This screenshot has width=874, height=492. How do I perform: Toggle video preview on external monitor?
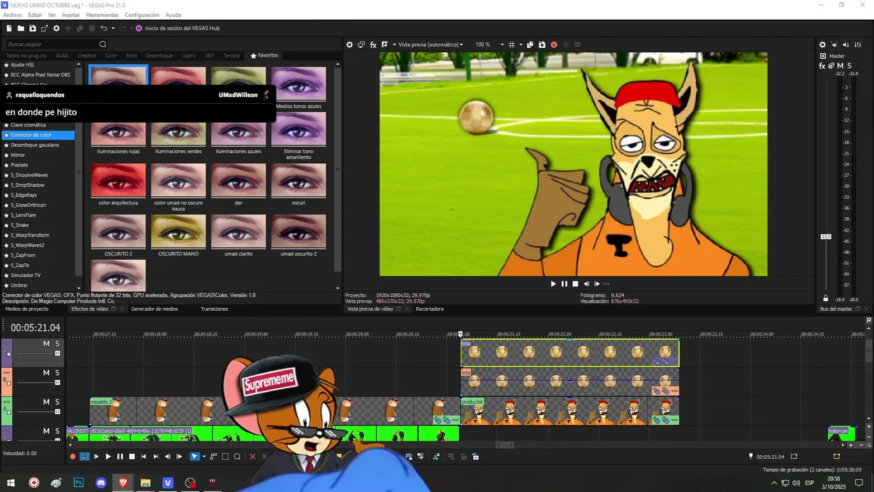point(361,44)
